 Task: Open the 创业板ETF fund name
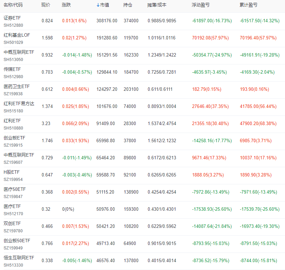(x=14, y=138)
